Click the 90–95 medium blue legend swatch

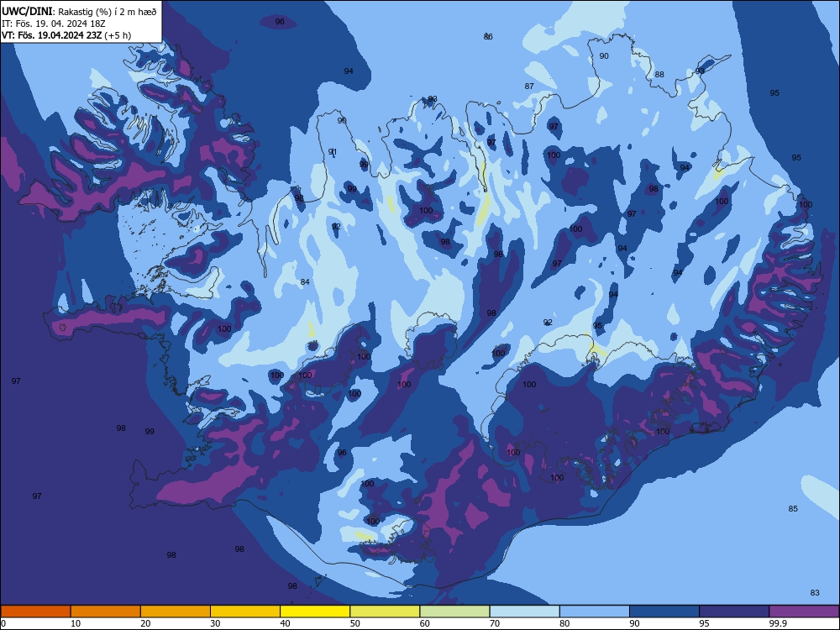click(664, 612)
